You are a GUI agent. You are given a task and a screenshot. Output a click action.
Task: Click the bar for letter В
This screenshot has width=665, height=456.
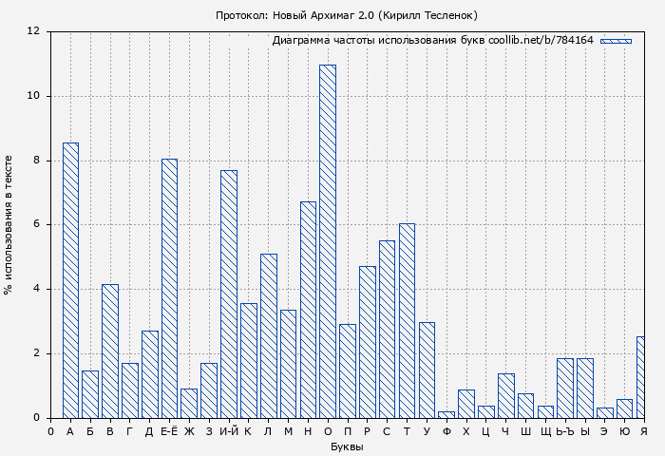coord(110,351)
